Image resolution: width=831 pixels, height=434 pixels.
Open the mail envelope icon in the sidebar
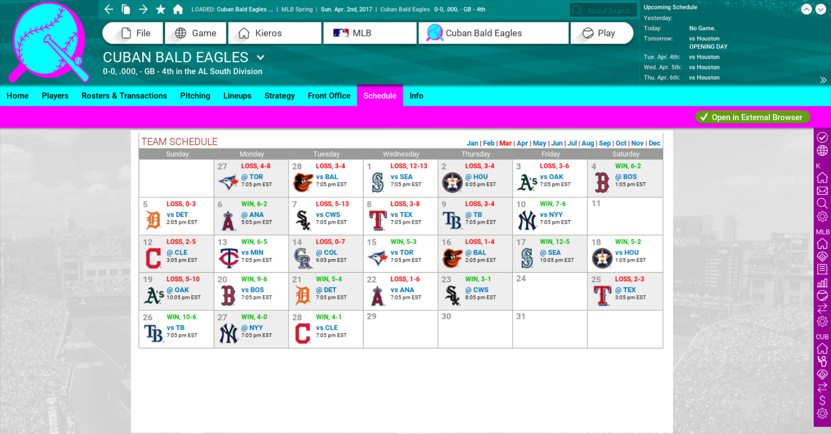822,191
